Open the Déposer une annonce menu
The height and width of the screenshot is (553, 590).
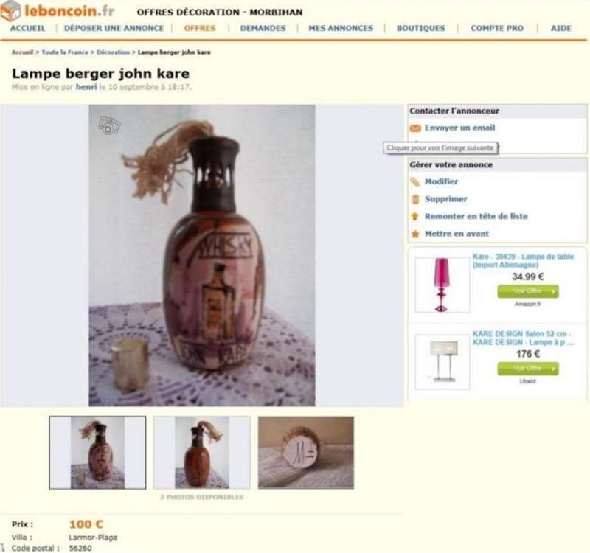[x=114, y=28]
